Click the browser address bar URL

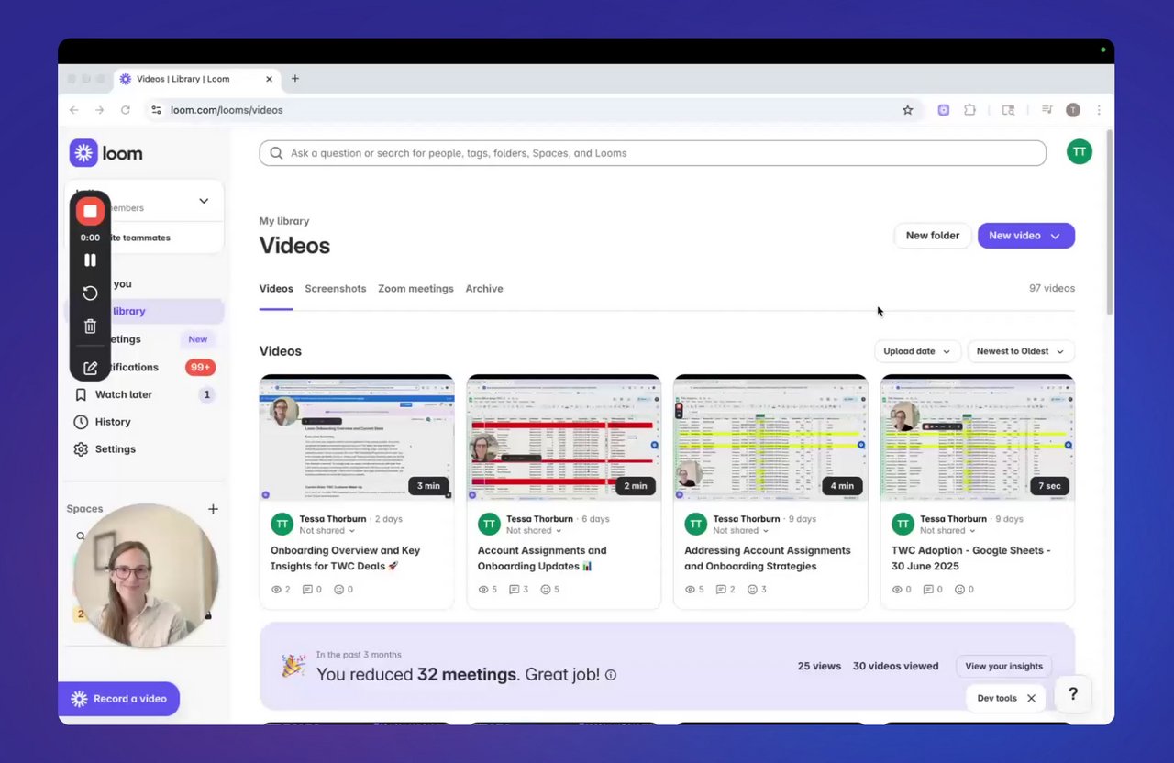227,110
